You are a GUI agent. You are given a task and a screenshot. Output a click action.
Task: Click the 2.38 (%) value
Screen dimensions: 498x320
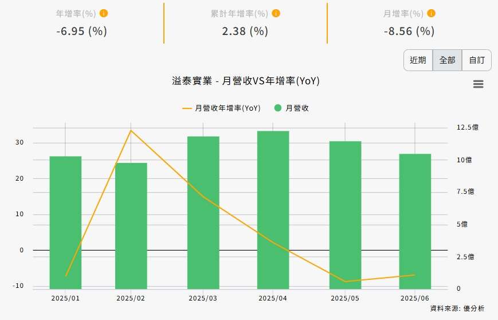(245, 31)
